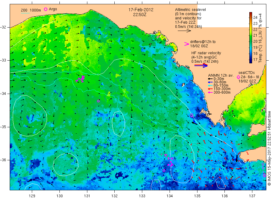Click the color bar value 18
Image resolution: width=273 pixels, height=200 pixels.
pos(255,54)
